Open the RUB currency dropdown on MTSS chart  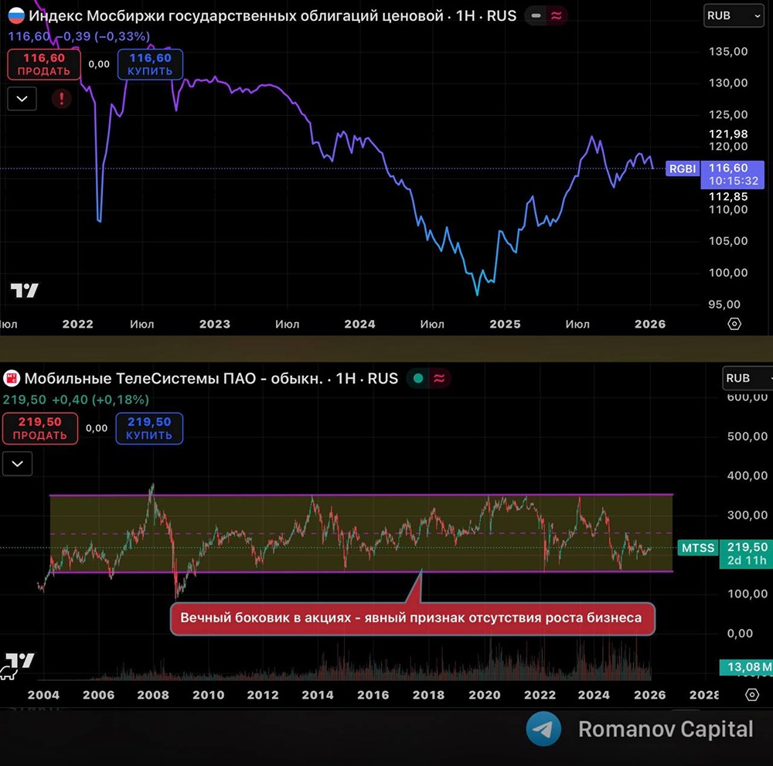pyautogui.click(x=747, y=378)
